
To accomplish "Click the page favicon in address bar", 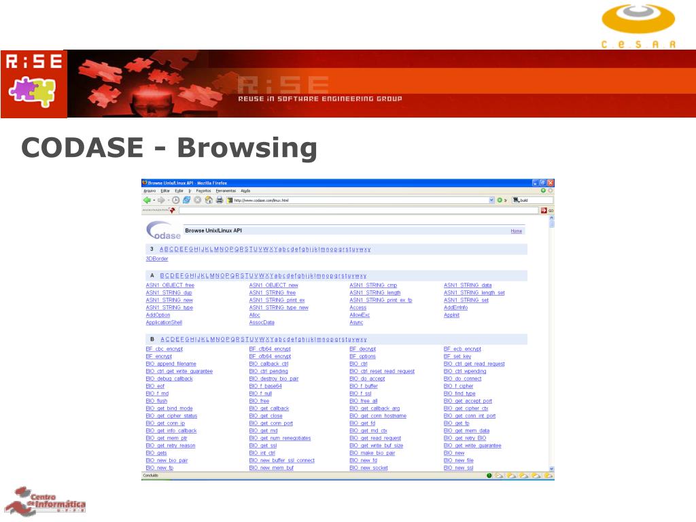I will [230, 201].
